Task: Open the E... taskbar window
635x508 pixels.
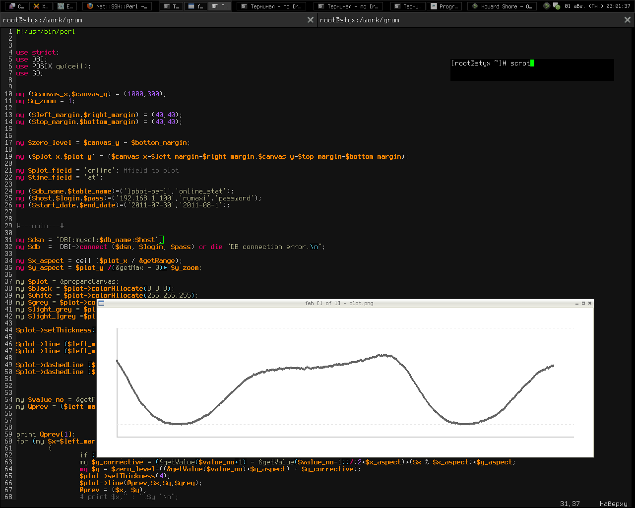Action: point(65,6)
